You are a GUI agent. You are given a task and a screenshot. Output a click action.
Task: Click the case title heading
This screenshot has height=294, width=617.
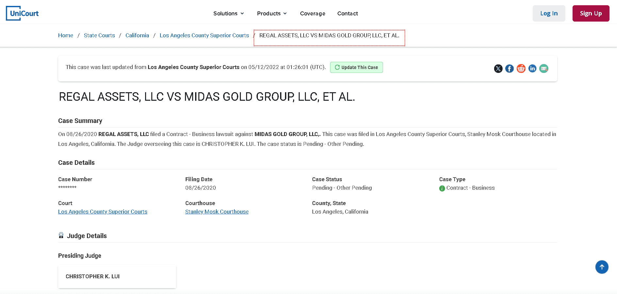pyautogui.click(x=207, y=97)
